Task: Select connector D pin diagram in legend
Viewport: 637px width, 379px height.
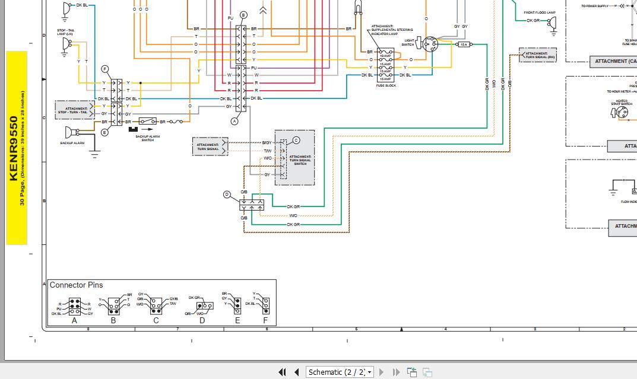Action: click(202, 307)
